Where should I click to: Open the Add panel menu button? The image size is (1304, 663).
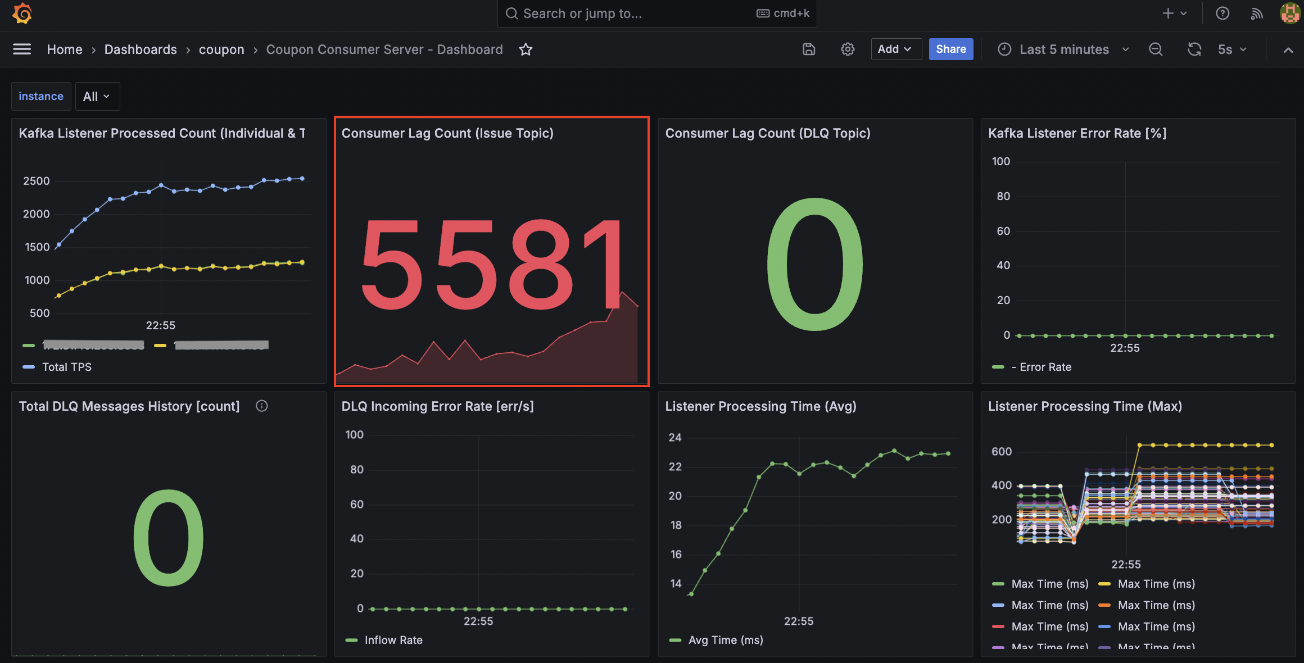click(895, 49)
